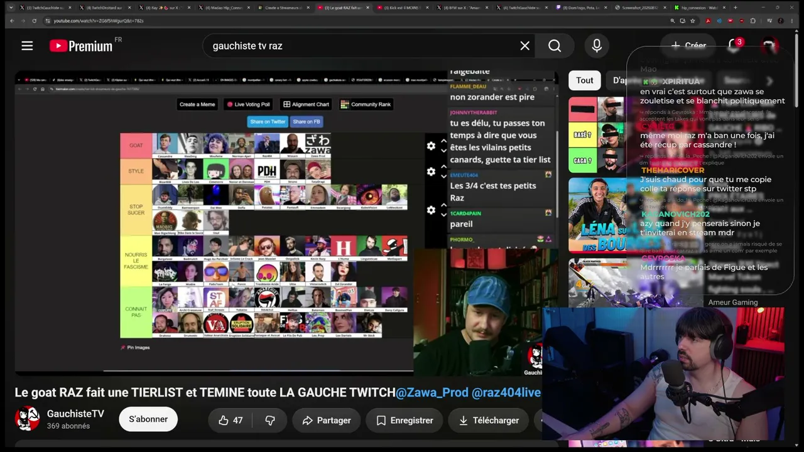
Task: Click the browser address bar URL
Action: (x=99, y=21)
